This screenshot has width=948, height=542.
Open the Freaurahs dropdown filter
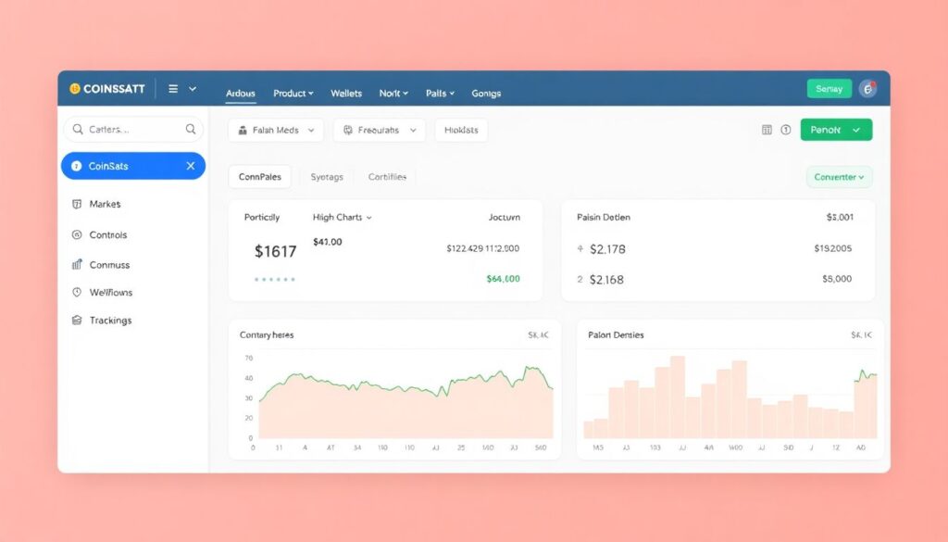pyautogui.click(x=379, y=131)
